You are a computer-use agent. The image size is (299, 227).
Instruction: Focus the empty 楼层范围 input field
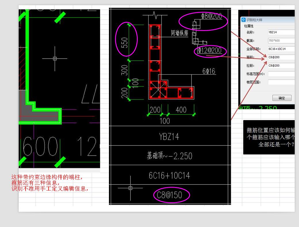(x=281, y=82)
